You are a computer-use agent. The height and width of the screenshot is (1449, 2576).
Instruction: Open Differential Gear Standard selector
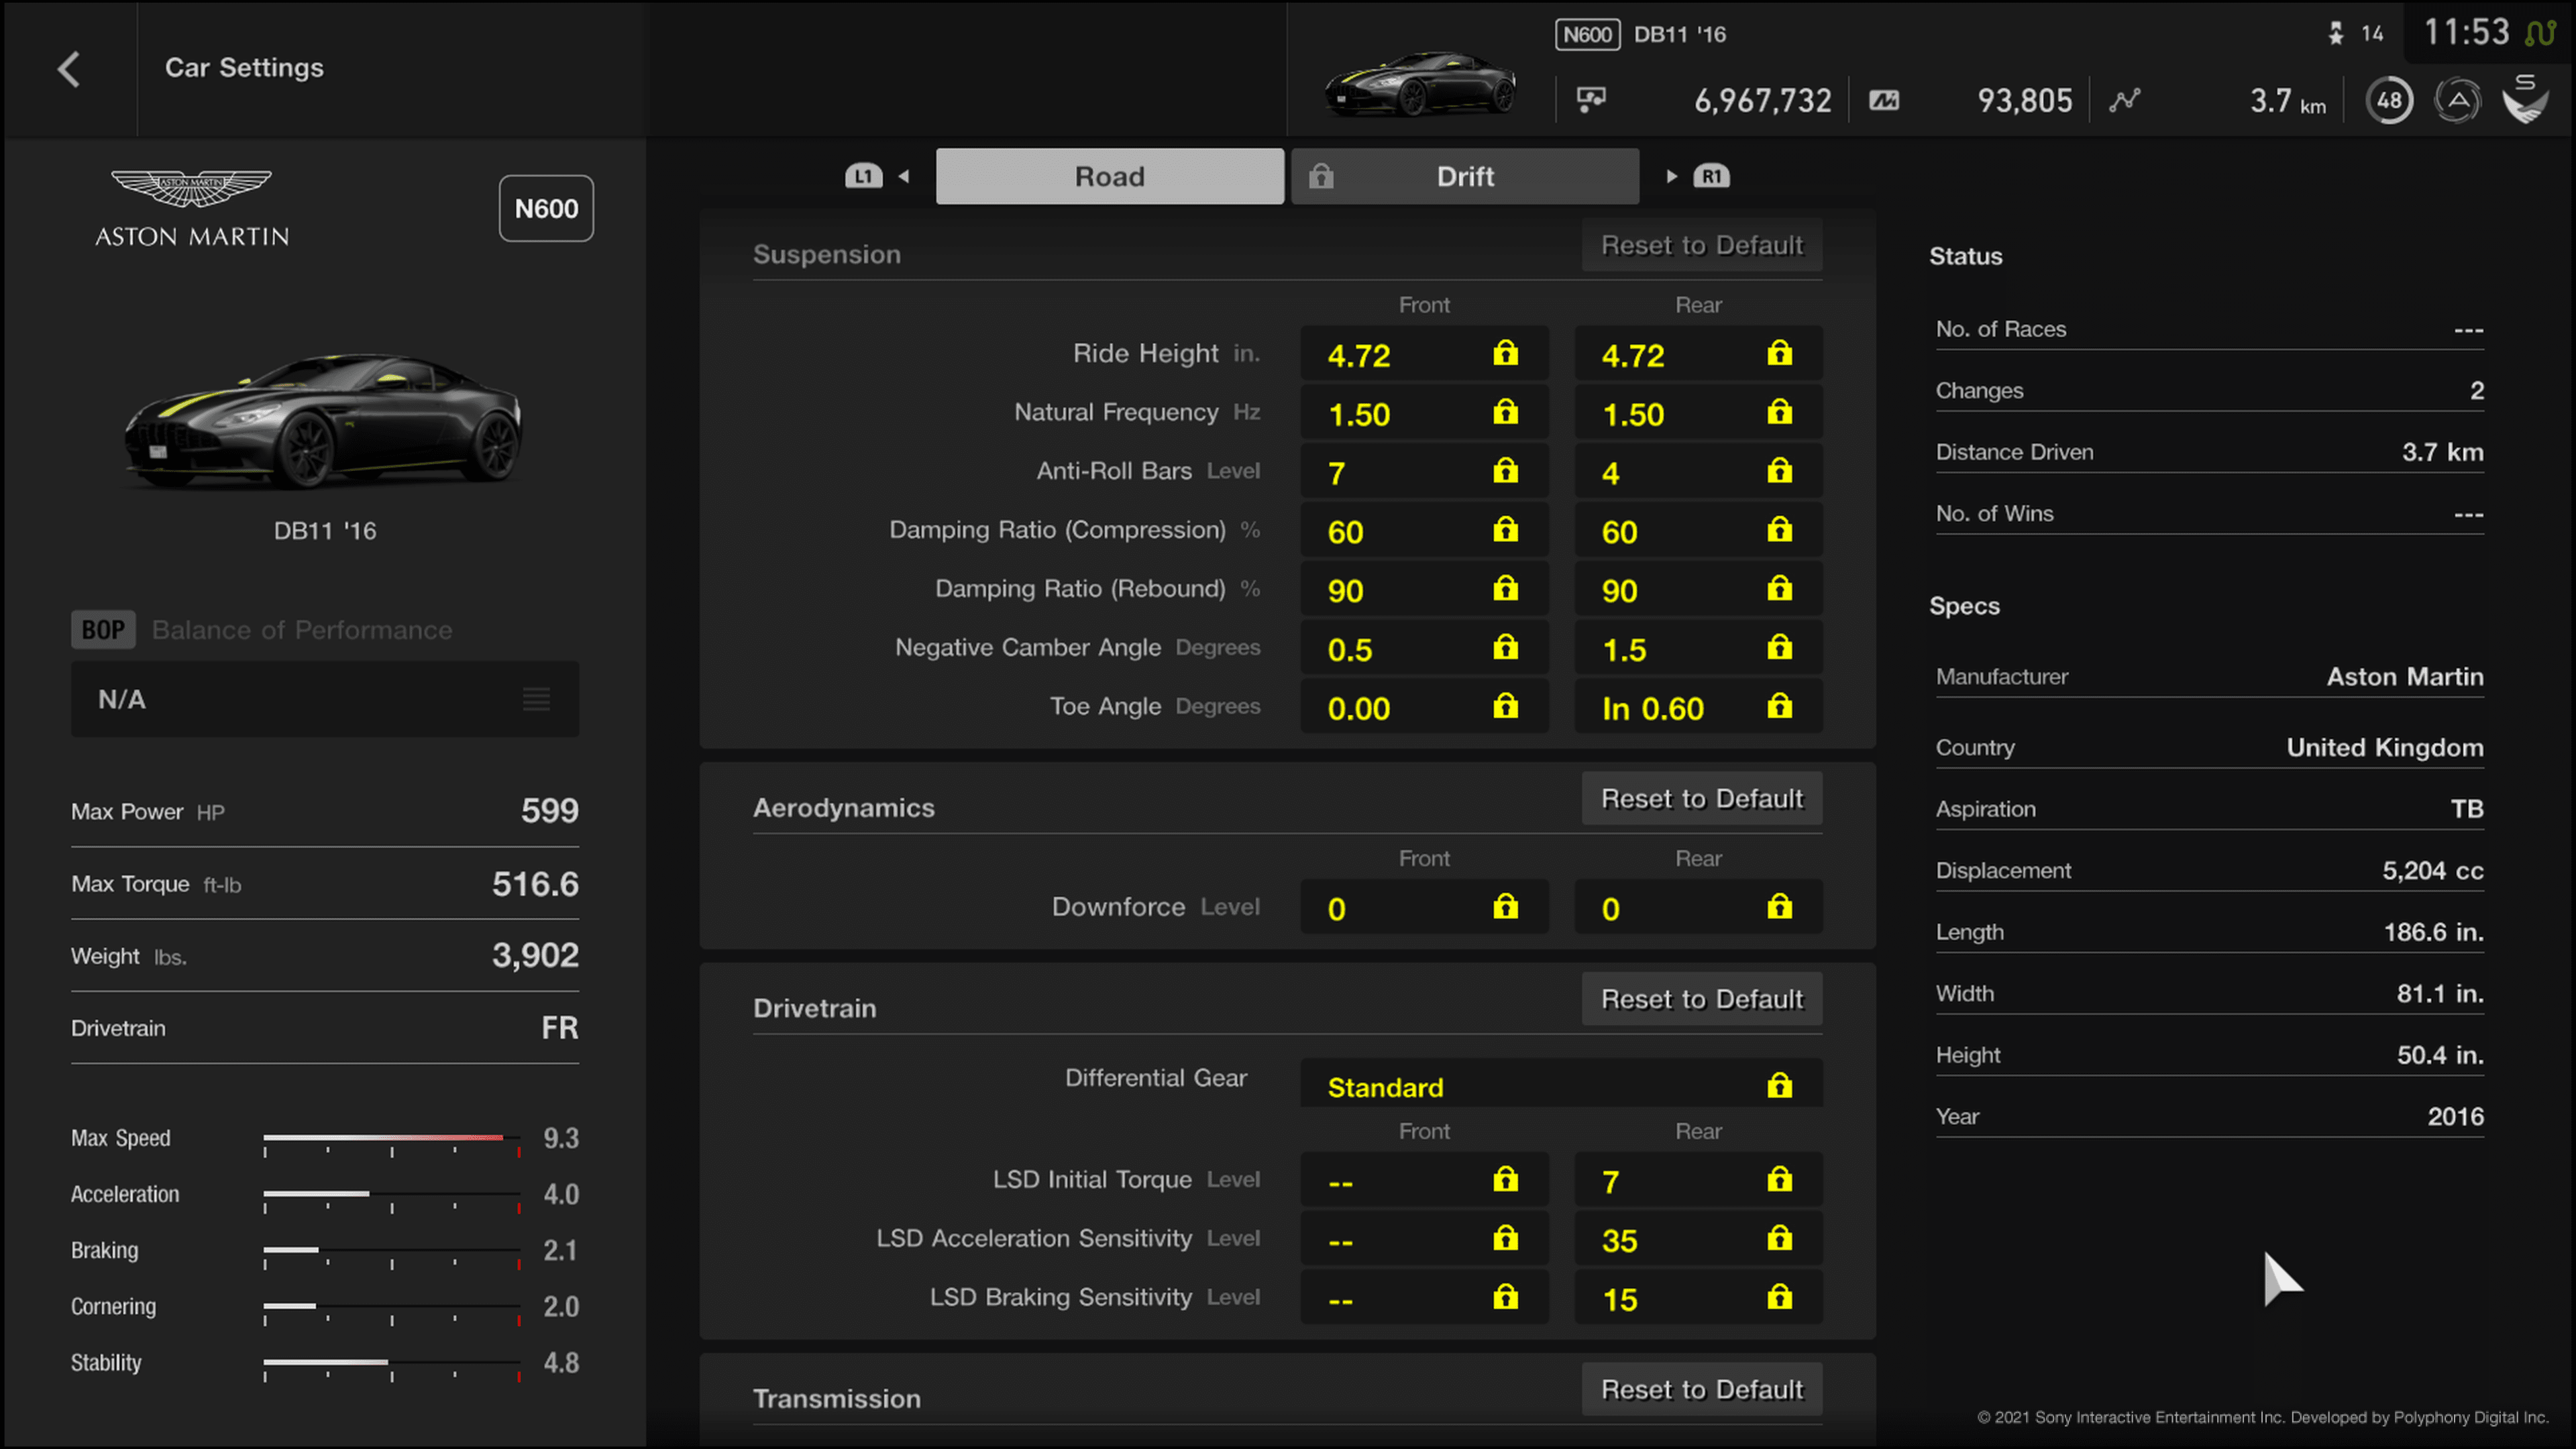(1561, 1084)
